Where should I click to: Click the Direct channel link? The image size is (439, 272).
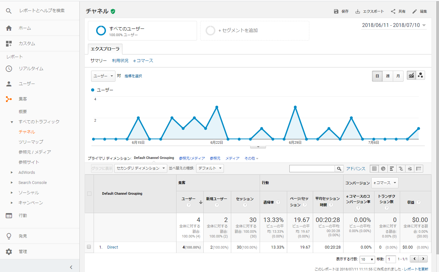[x=113, y=247]
